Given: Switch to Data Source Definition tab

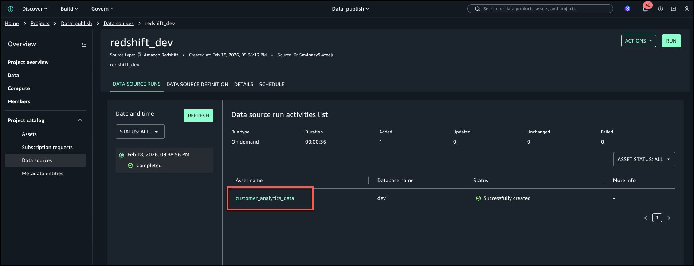Looking at the screenshot, I should tap(197, 84).
